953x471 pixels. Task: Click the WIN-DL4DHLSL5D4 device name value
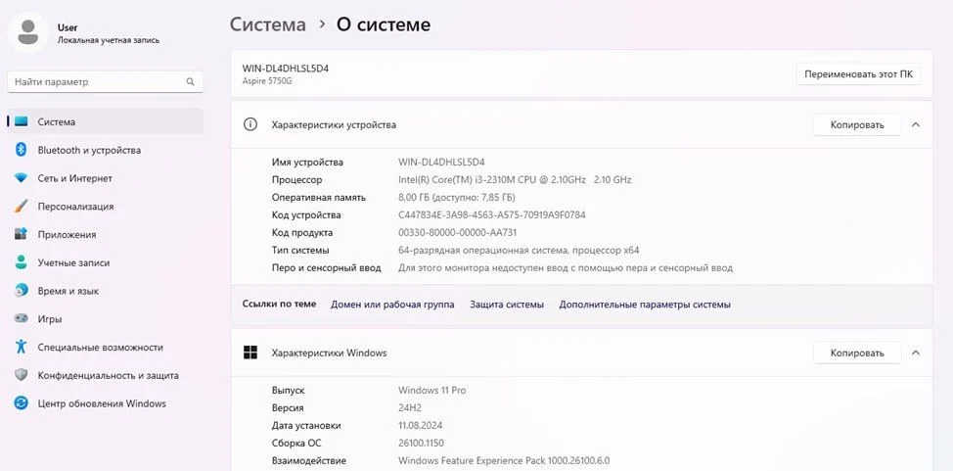441,162
